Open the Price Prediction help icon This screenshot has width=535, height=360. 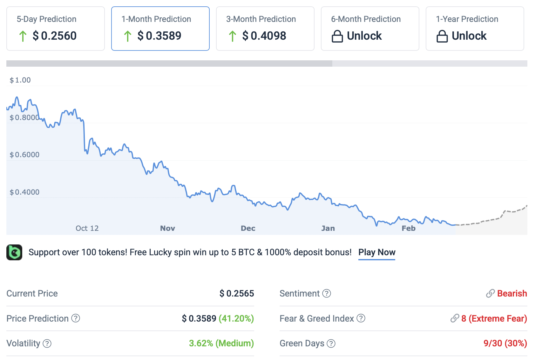pyautogui.click(x=76, y=318)
